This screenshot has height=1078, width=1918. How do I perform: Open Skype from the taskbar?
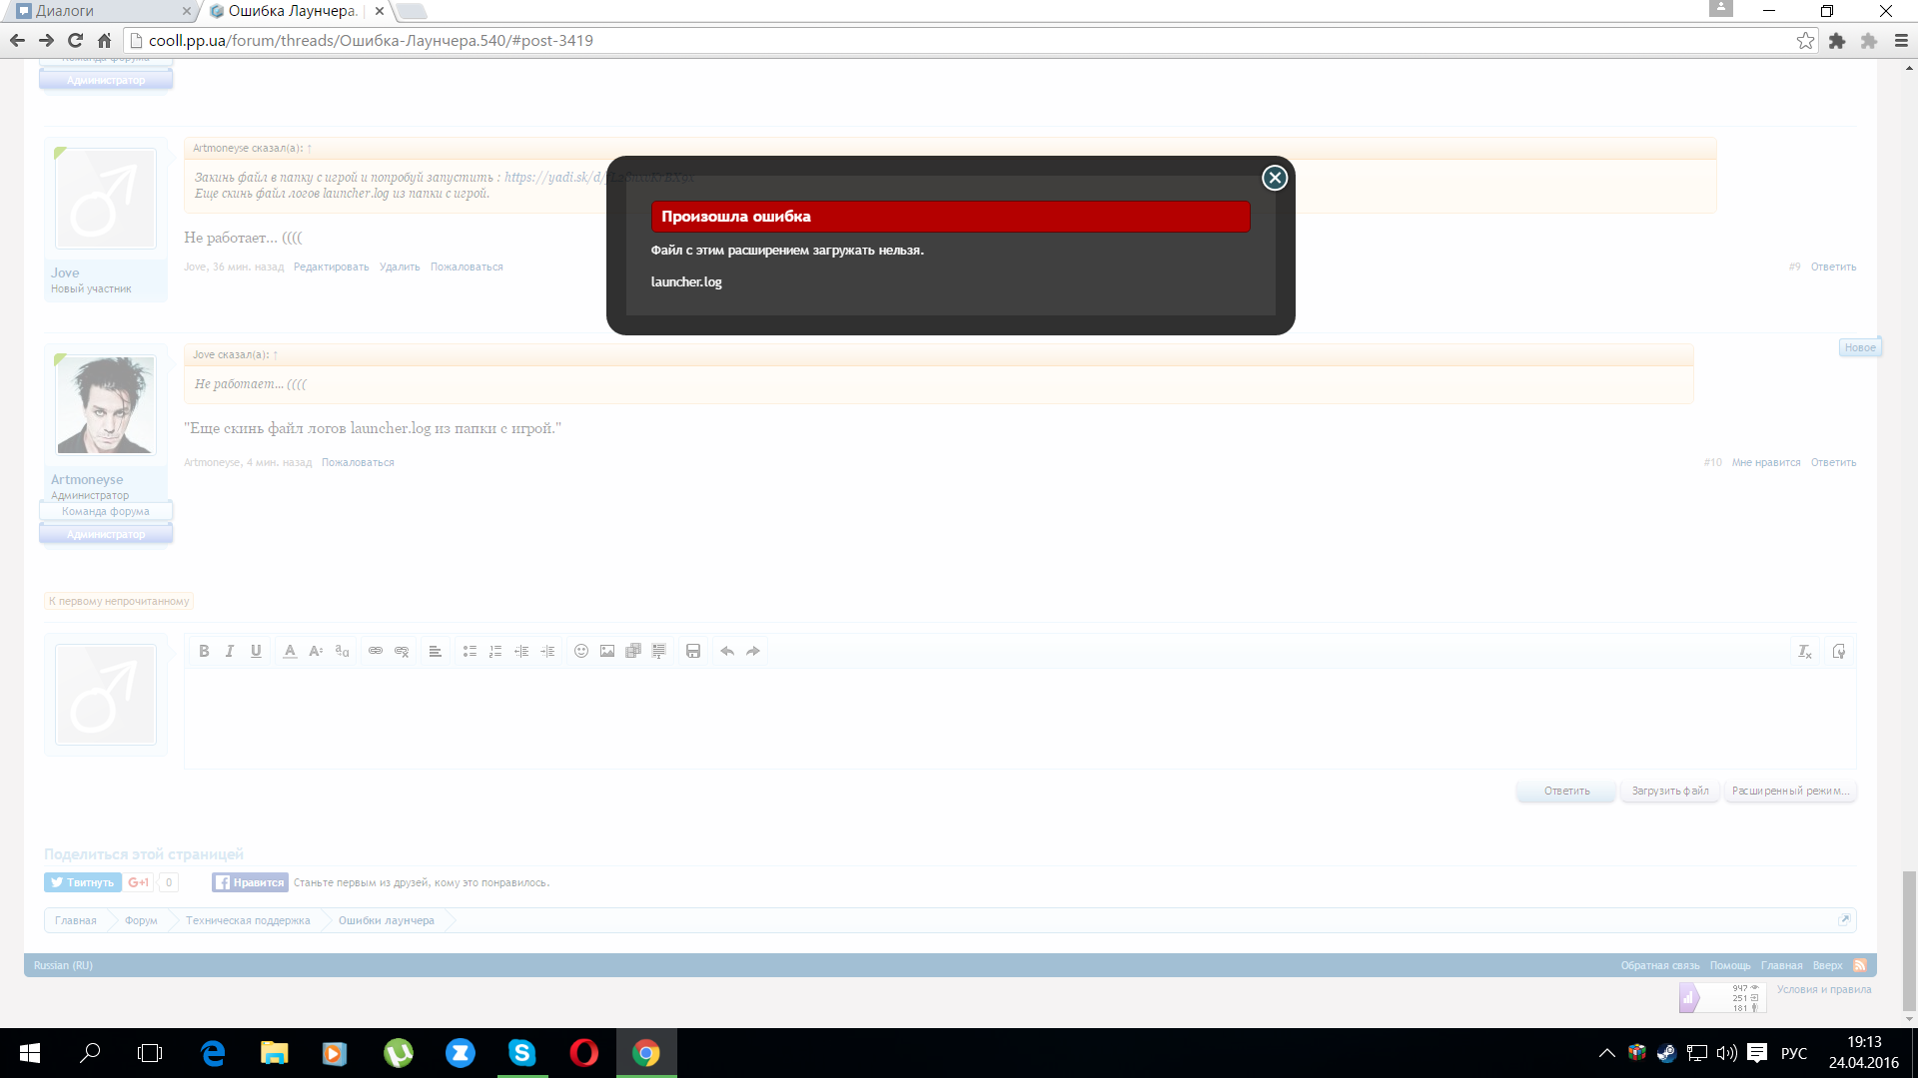pos(521,1053)
